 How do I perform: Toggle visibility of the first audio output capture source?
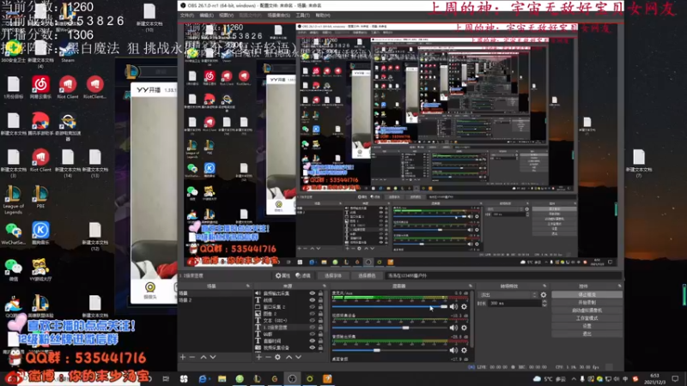[x=313, y=293]
